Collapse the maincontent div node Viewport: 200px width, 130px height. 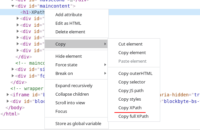[x=13, y=6]
